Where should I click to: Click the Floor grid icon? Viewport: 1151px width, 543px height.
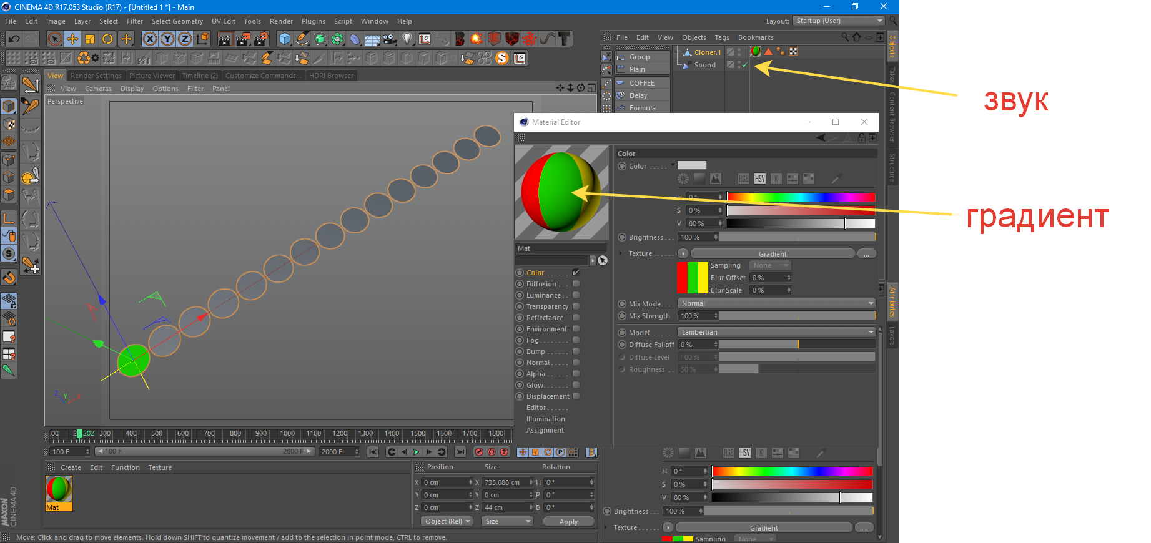click(x=372, y=39)
